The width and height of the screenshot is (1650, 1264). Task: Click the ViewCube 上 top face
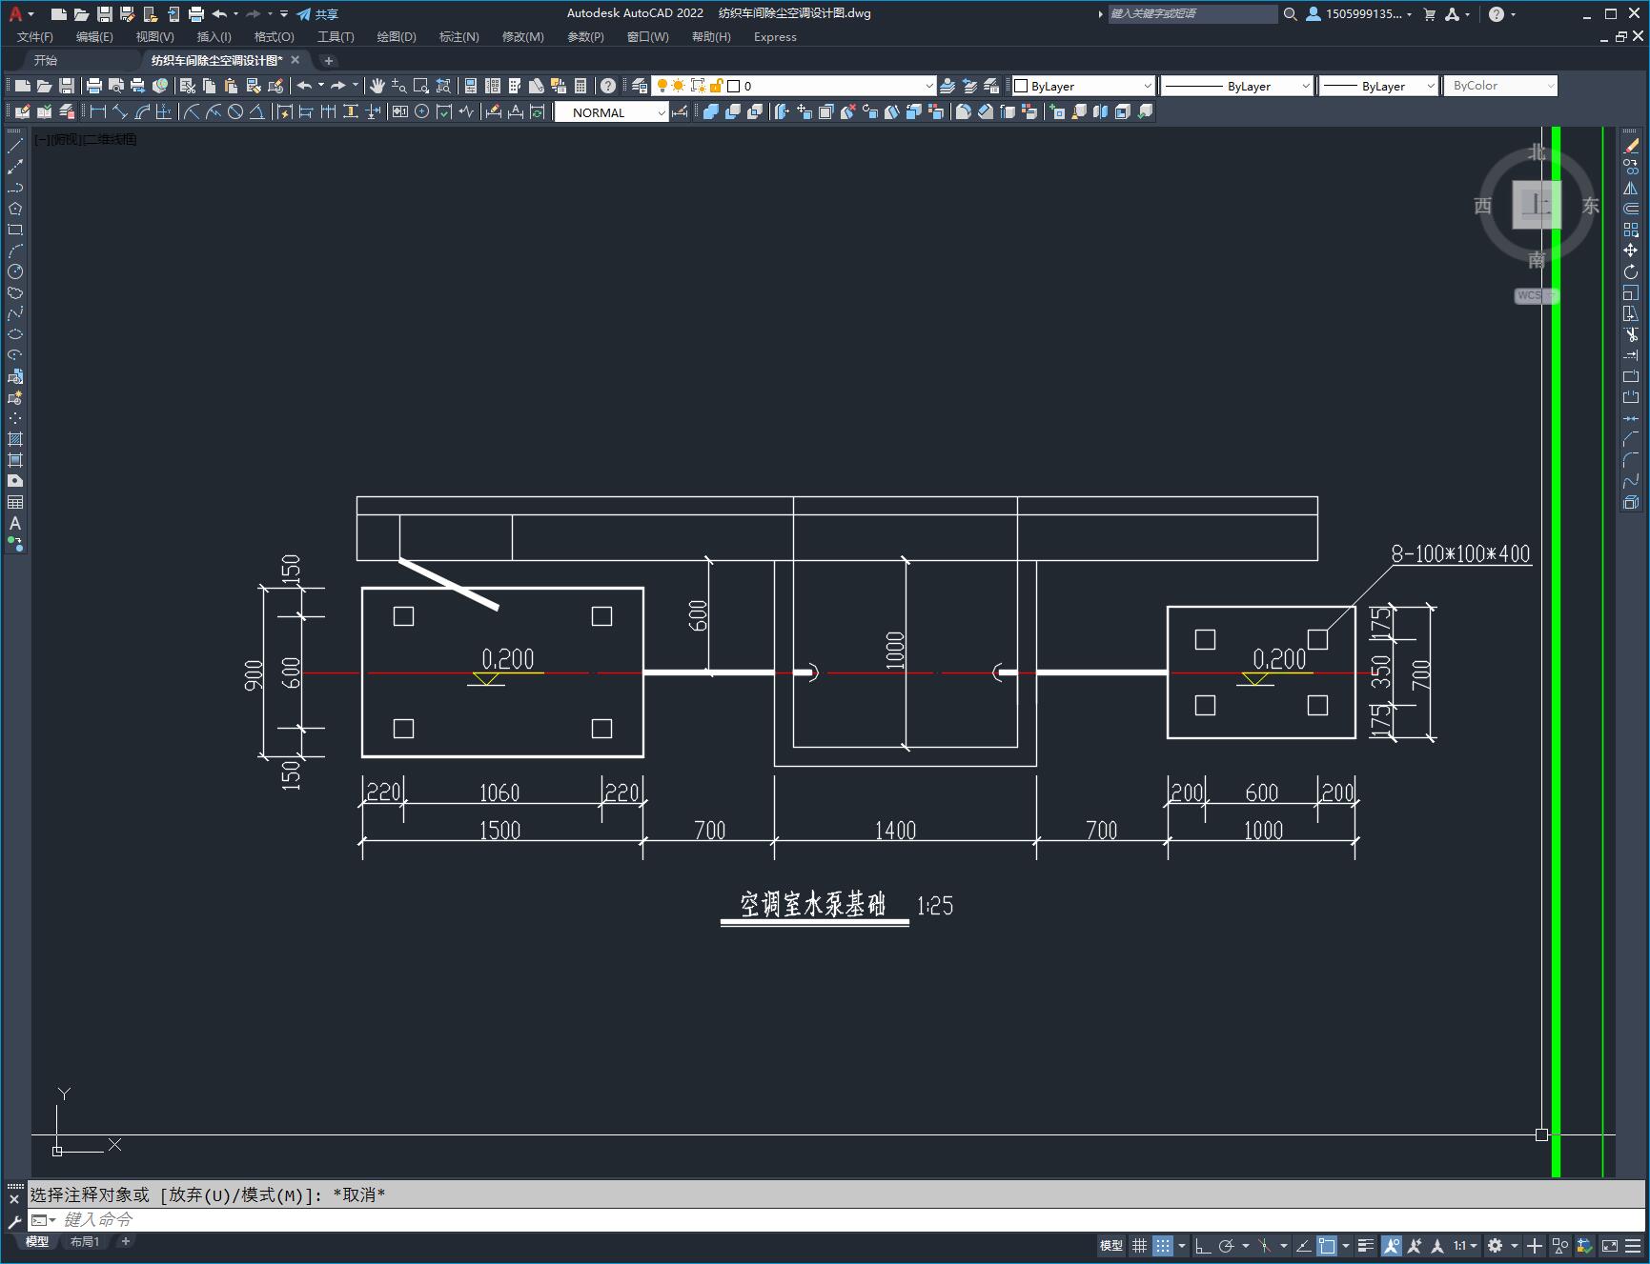pos(1537,204)
